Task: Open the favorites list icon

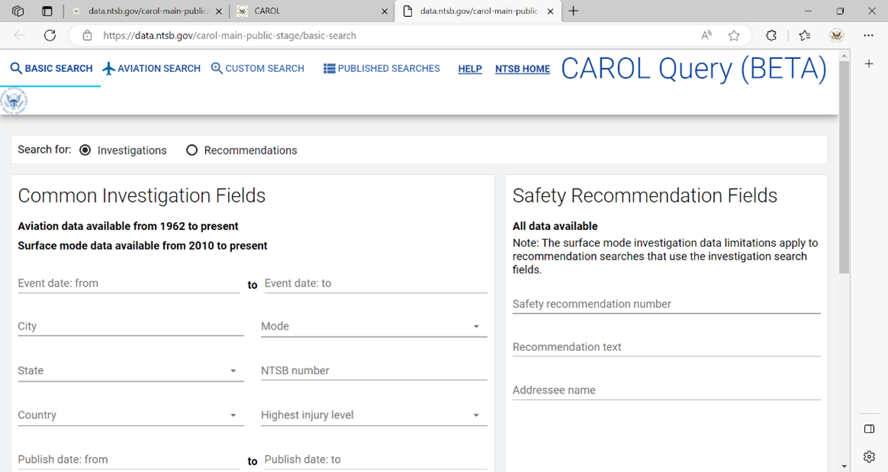Action: 805,36
